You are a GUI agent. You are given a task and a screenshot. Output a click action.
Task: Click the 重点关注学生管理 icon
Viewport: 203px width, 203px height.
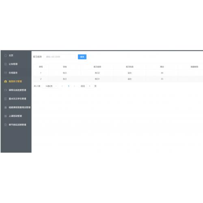click(x=5, y=99)
